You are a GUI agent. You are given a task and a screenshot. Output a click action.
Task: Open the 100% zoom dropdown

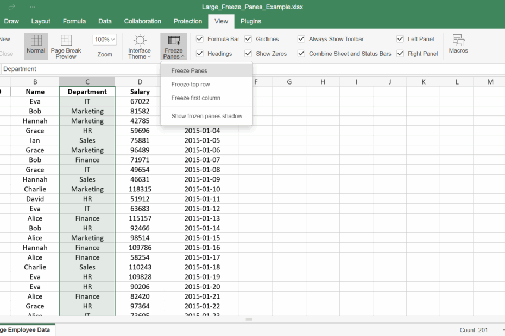tap(105, 40)
